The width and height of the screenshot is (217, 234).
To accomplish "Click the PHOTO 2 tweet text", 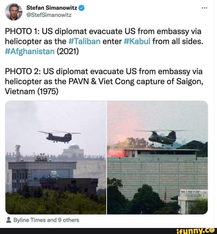I will [x=104, y=82].
